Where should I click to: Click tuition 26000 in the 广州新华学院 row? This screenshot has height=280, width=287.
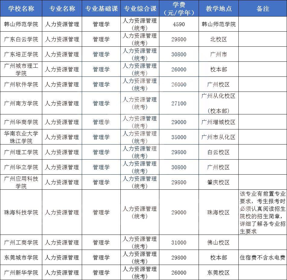(179, 273)
